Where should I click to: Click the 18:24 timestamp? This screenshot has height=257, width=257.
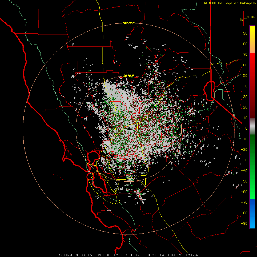191,255
